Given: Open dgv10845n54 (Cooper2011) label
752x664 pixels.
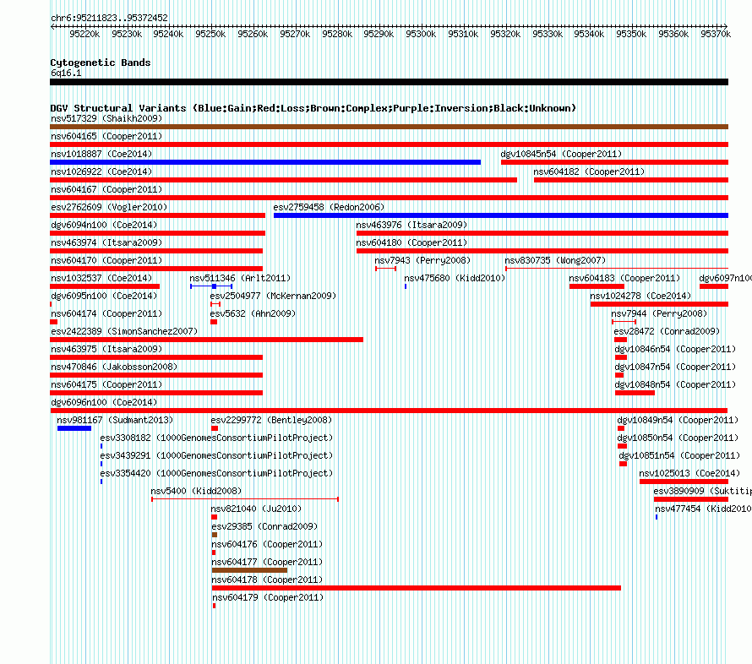Looking at the screenshot, I should click(x=561, y=154).
